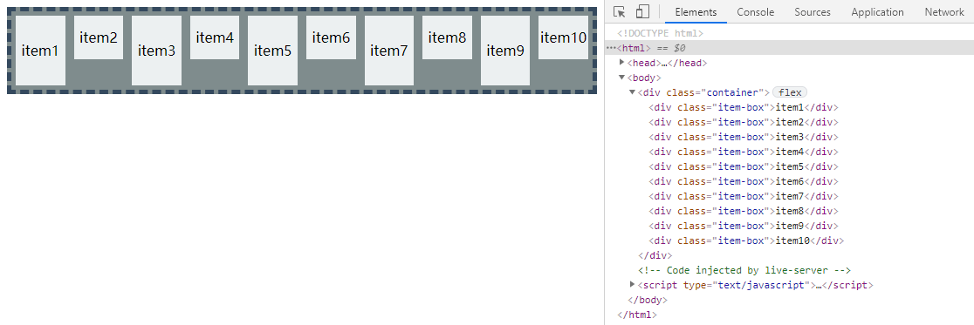Select the live-server injected comment line
The image size is (974, 325).
point(744,270)
